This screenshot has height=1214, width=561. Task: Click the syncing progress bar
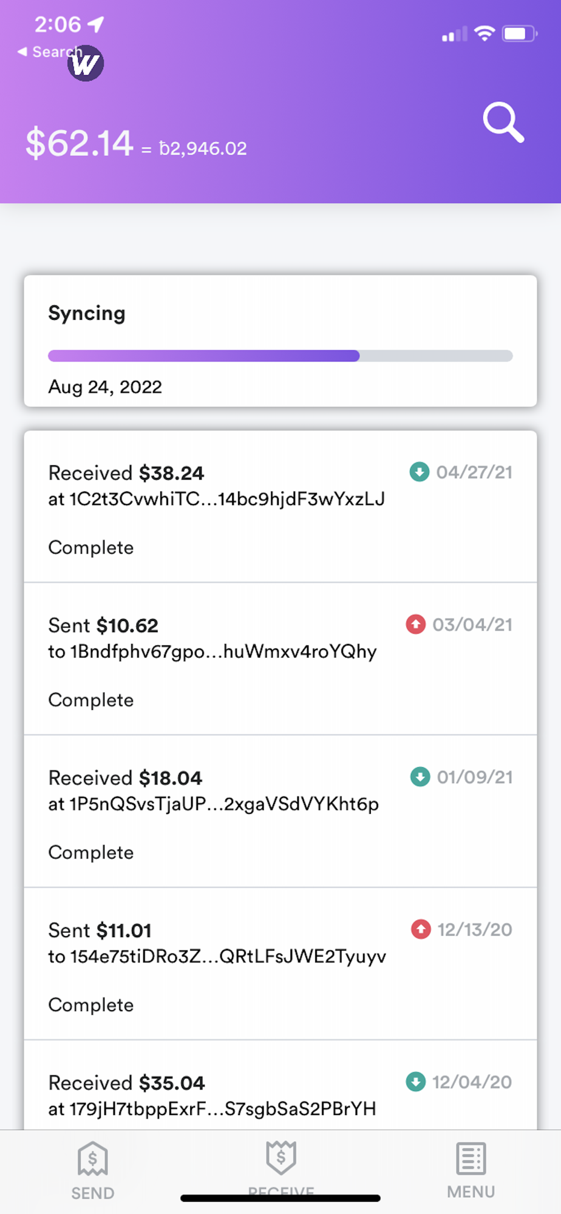coord(280,356)
